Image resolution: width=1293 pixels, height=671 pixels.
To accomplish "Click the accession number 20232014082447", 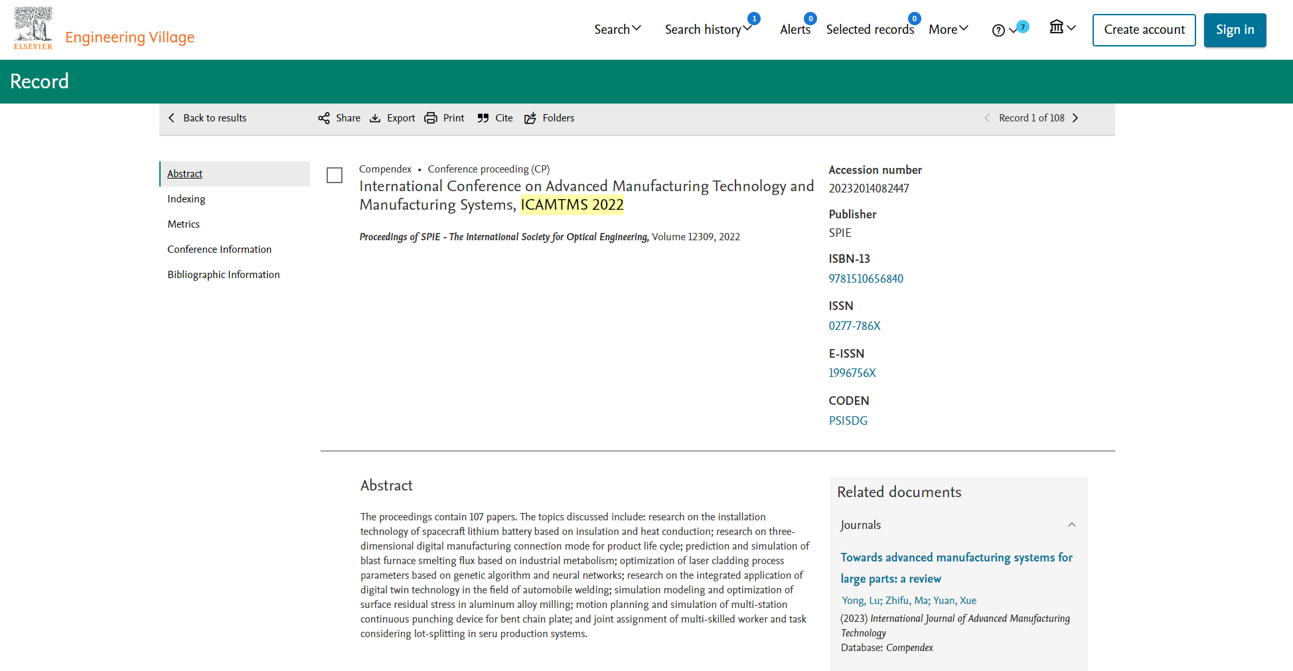I will [869, 188].
